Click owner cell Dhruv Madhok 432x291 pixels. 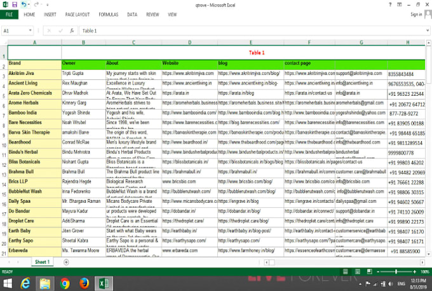(83, 94)
